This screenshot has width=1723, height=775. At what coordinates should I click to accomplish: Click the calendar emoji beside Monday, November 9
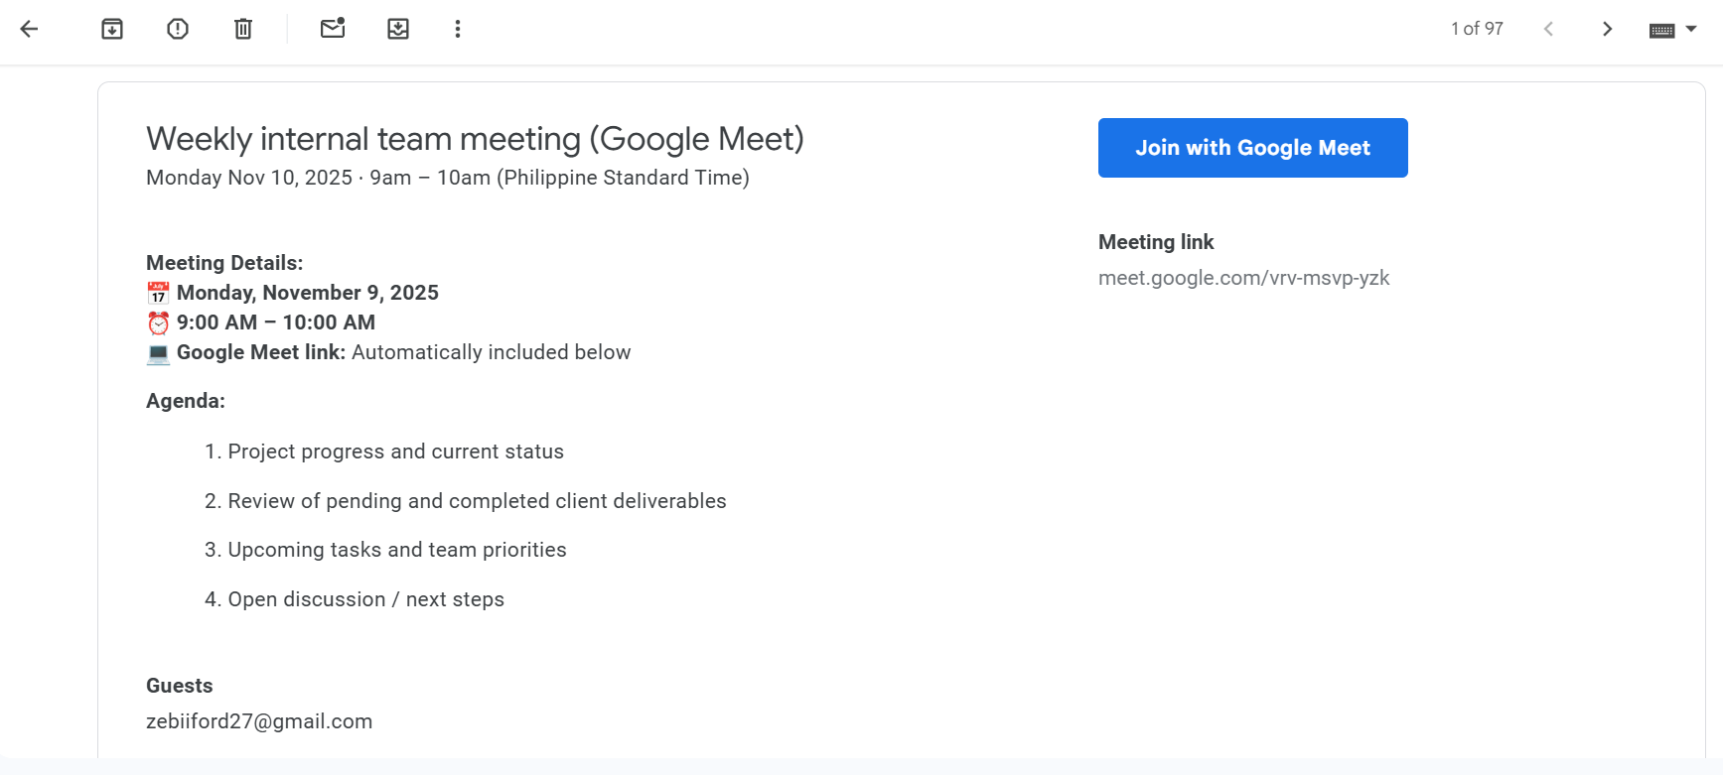tap(158, 294)
